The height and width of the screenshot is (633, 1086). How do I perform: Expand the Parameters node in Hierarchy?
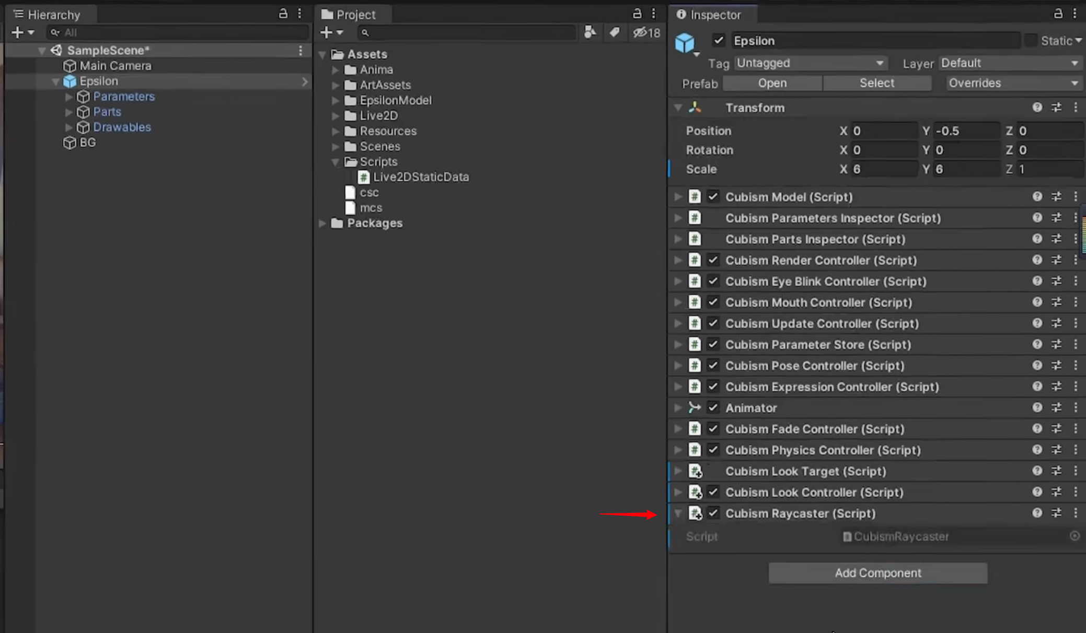click(67, 97)
